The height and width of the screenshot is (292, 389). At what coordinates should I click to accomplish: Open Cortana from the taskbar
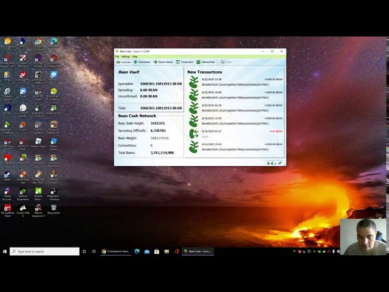(x=84, y=251)
